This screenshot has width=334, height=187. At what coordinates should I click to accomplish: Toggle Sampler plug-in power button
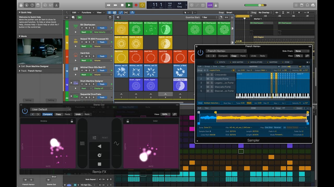[200, 53]
